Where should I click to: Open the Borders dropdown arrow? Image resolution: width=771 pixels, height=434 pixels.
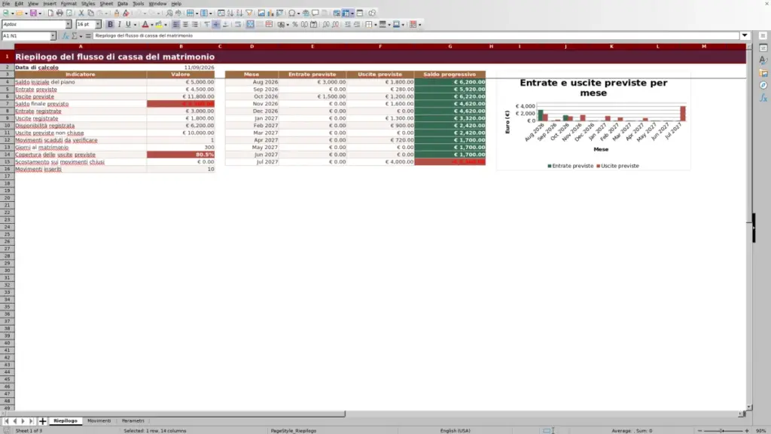376,25
